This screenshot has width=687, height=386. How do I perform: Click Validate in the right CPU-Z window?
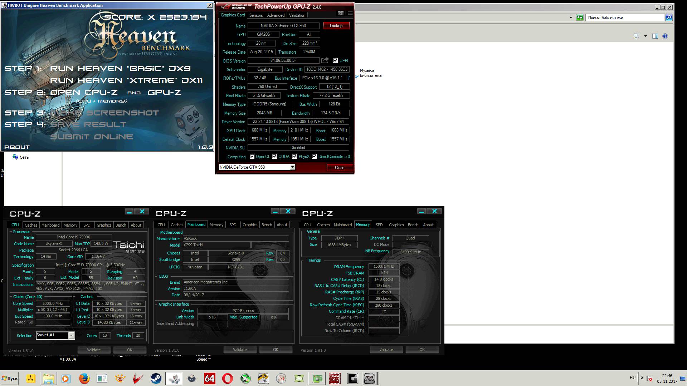386,350
